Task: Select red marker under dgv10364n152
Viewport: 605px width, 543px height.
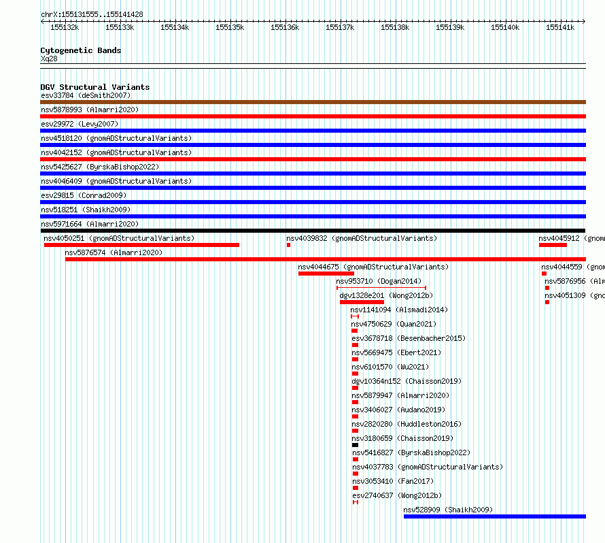Action: click(356, 388)
